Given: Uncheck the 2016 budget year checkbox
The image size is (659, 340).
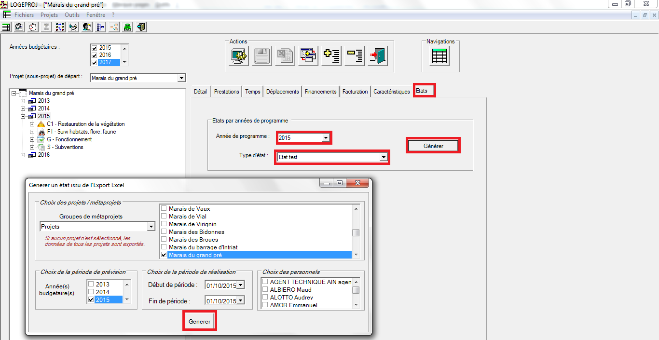Looking at the screenshot, I should coord(95,55).
